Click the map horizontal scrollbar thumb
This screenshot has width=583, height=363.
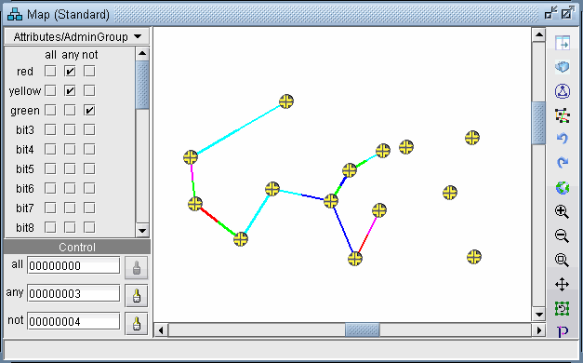click(362, 330)
